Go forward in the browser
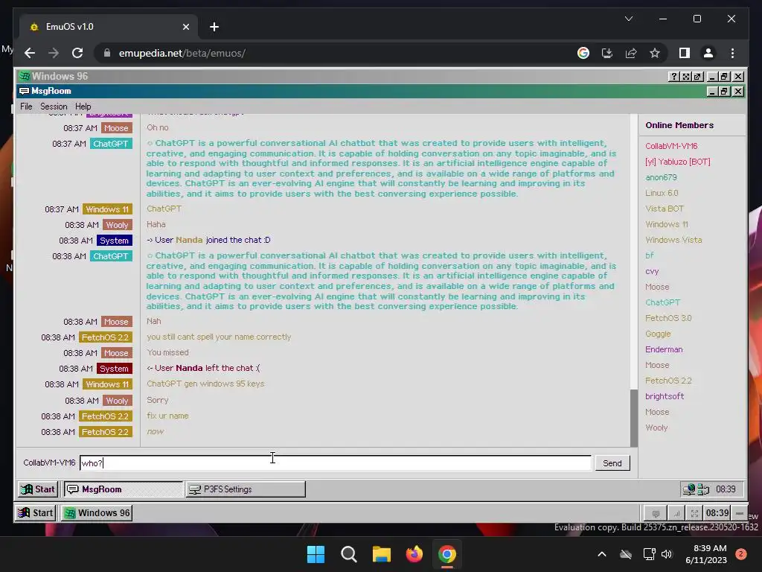The image size is (762, 572). point(54,53)
